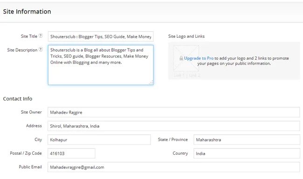This screenshot has width=303, height=179.
Task: Click the Public Email input field
Action: click(x=174, y=167)
